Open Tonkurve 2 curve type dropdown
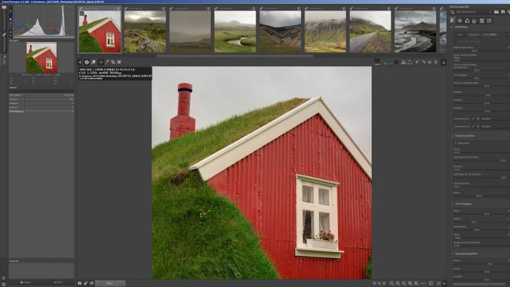510x287 pixels. coord(475,127)
